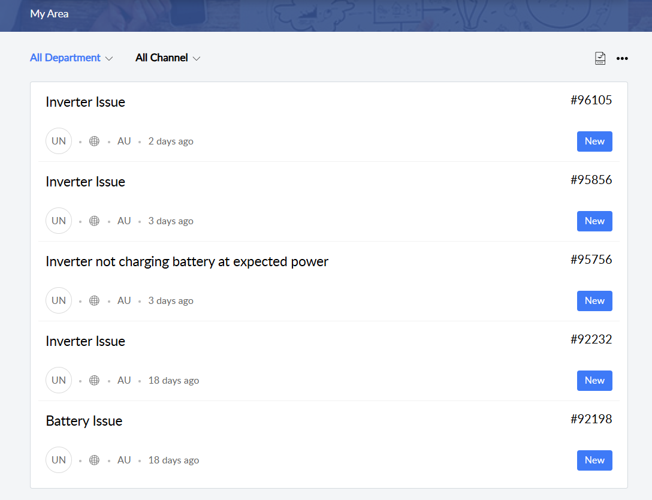The height and width of the screenshot is (500, 652).
Task: Open the three-dot more options menu
Action: 622,58
